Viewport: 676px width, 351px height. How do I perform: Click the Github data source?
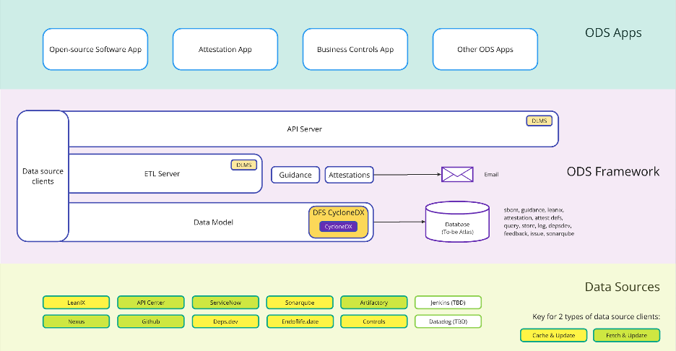tap(151, 321)
